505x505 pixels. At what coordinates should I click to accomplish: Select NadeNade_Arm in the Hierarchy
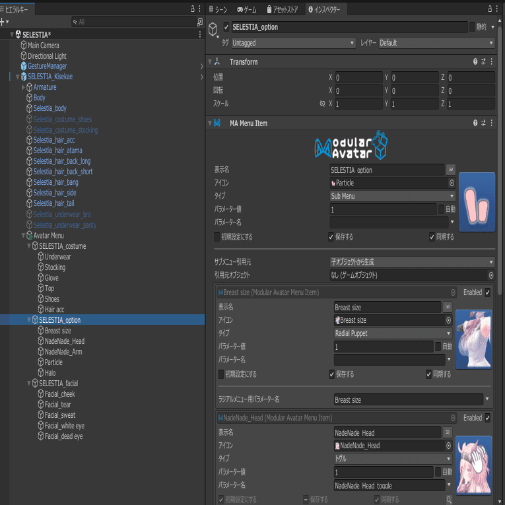point(63,352)
